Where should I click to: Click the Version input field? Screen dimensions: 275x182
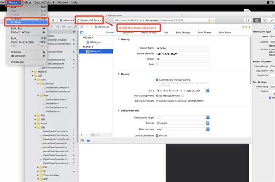click(183, 59)
